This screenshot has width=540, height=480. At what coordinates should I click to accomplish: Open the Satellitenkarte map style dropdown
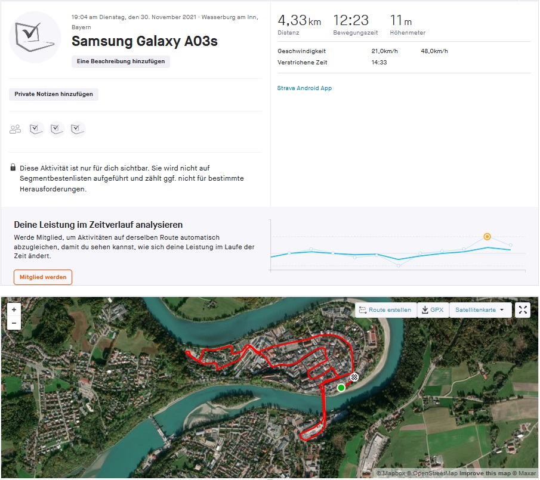(x=480, y=310)
